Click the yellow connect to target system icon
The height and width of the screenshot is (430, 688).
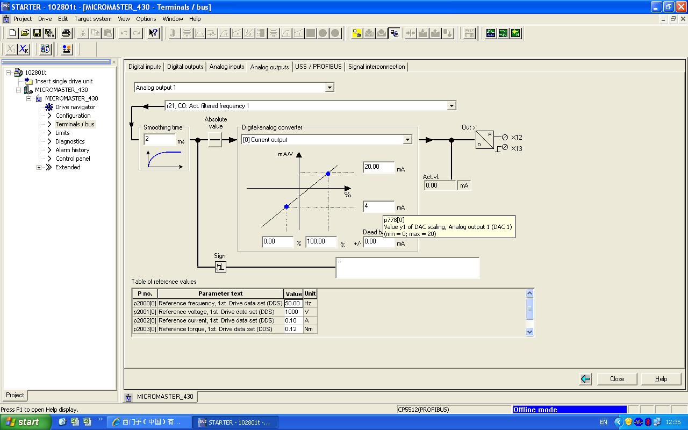[x=357, y=33]
